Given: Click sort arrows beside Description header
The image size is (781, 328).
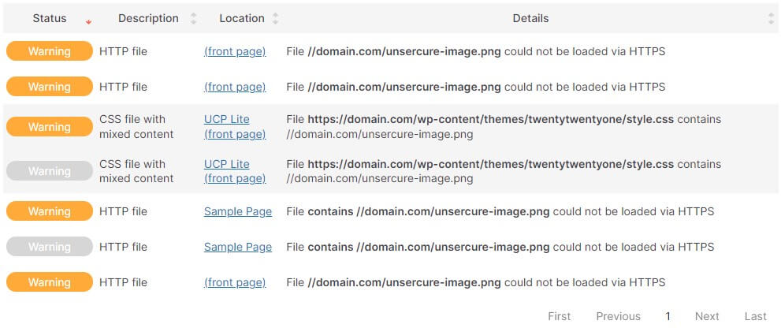Looking at the screenshot, I should [x=194, y=18].
